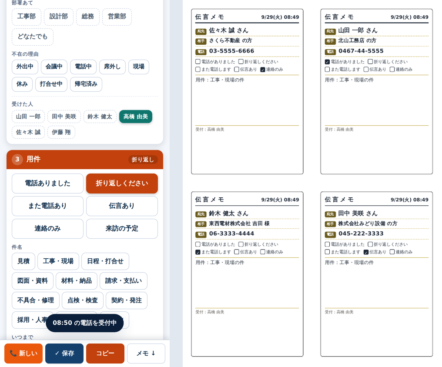Set absence reason to 外出中
This screenshot has width=442, height=367.
pyautogui.click(x=25, y=67)
